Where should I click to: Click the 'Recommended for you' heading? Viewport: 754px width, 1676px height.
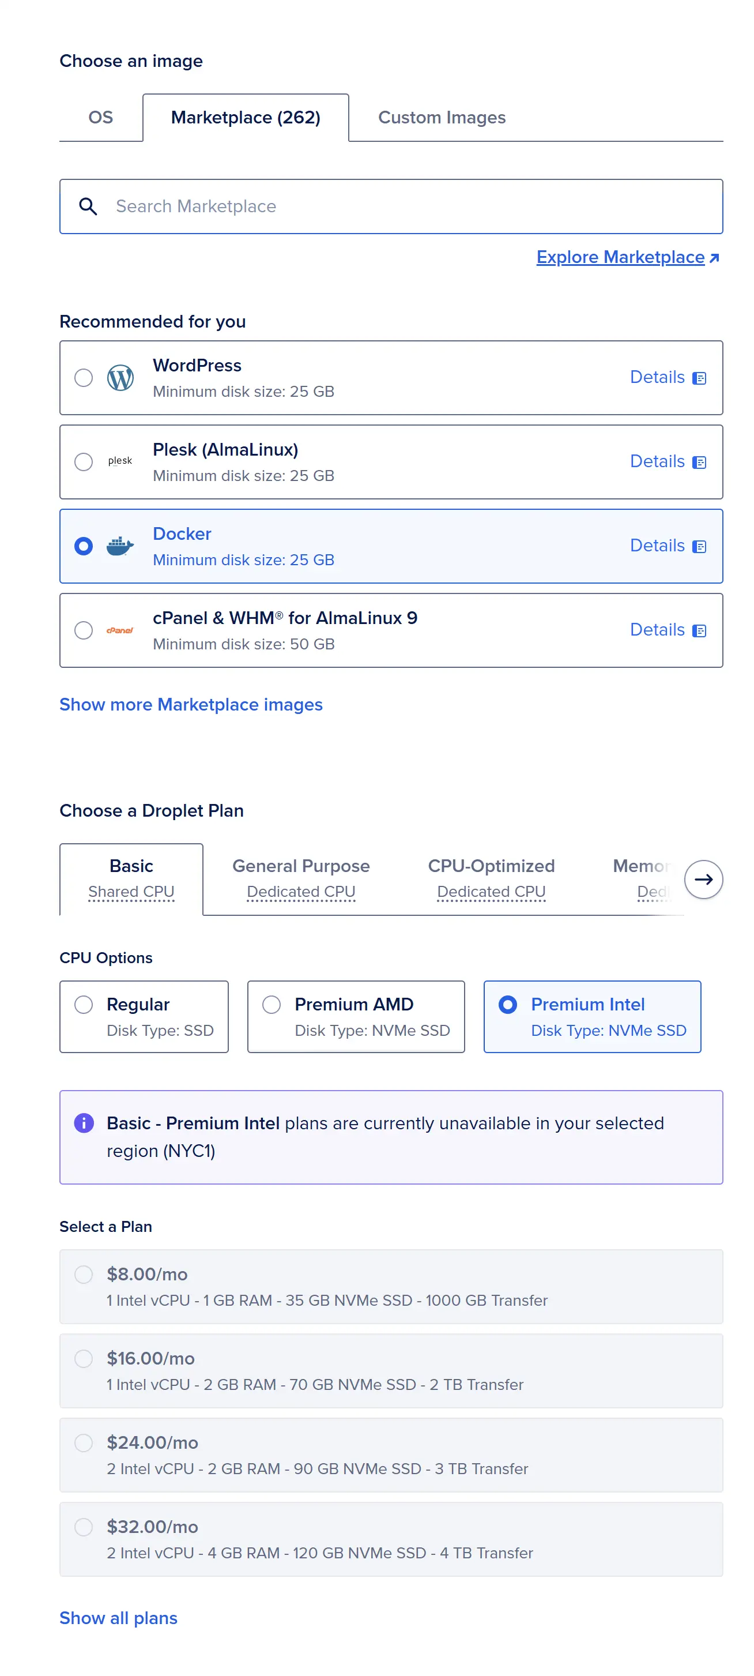(x=152, y=321)
